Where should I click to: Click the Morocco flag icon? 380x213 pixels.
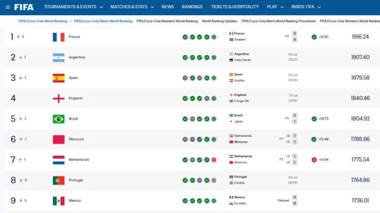(59, 139)
